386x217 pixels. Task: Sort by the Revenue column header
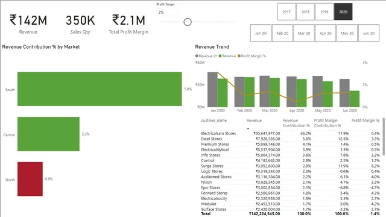coord(254,121)
